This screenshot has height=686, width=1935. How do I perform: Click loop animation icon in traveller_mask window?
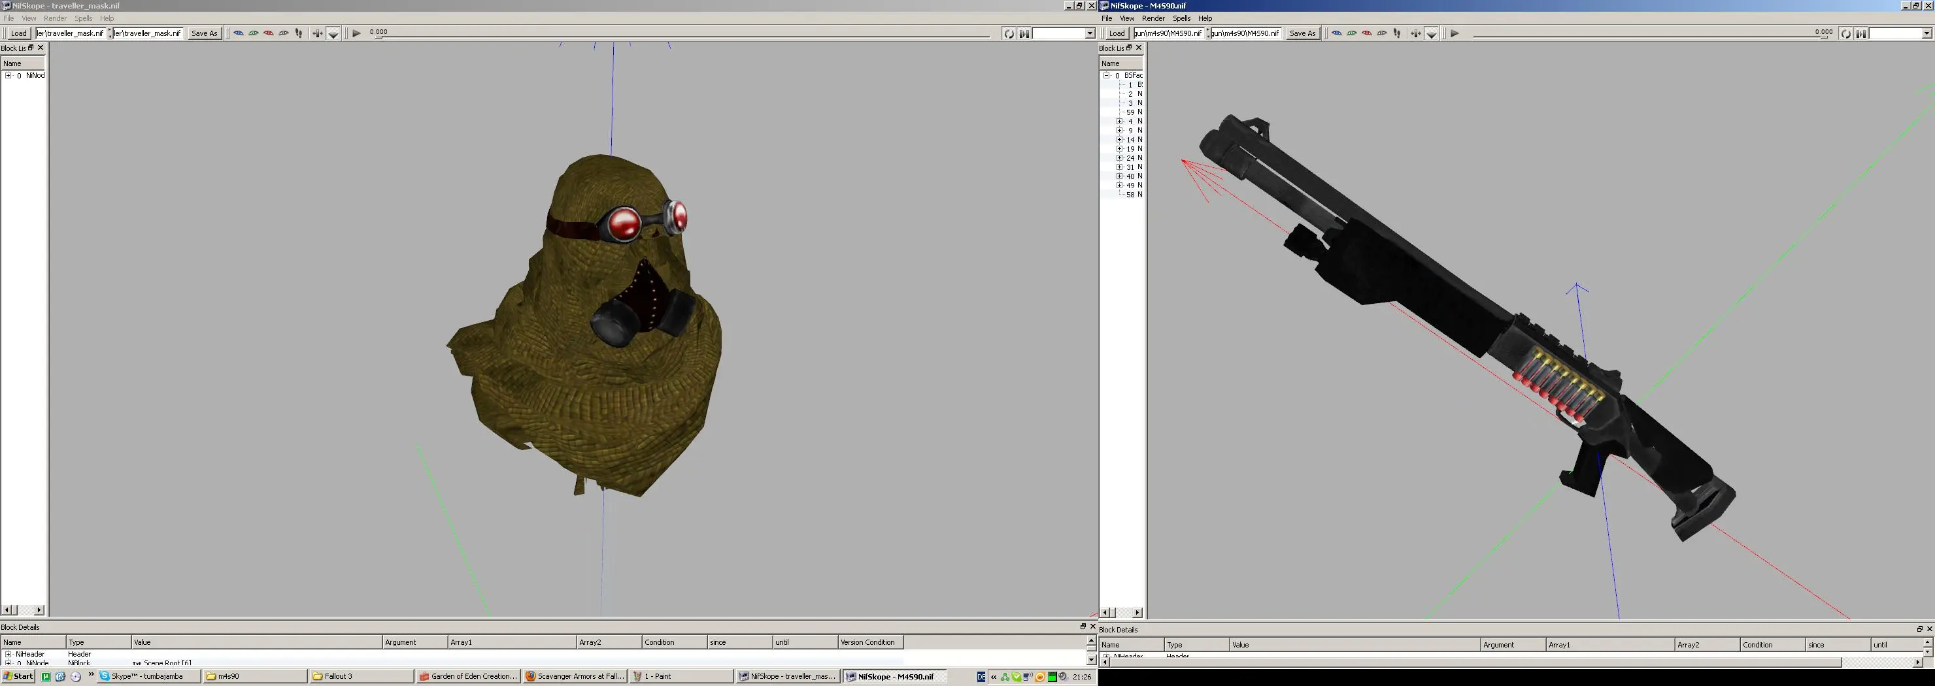pyautogui.click(x=1009, y=33)
